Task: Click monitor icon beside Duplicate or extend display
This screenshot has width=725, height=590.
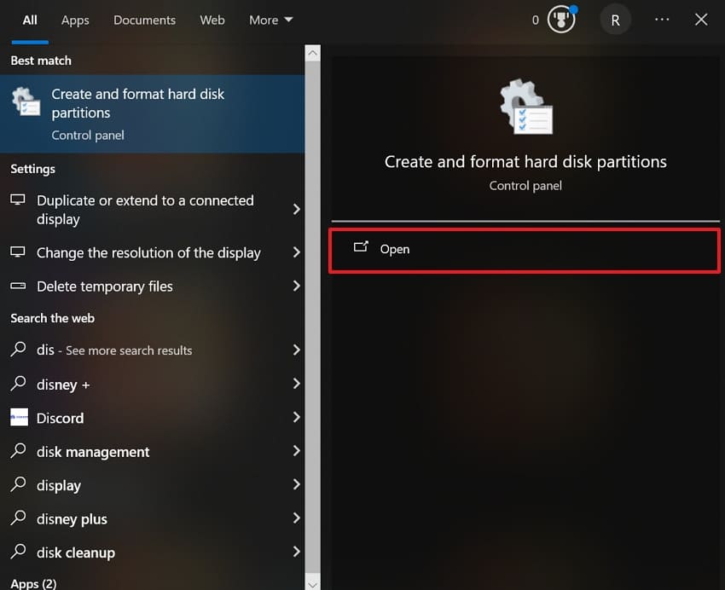Action: (x=18, y=200)
